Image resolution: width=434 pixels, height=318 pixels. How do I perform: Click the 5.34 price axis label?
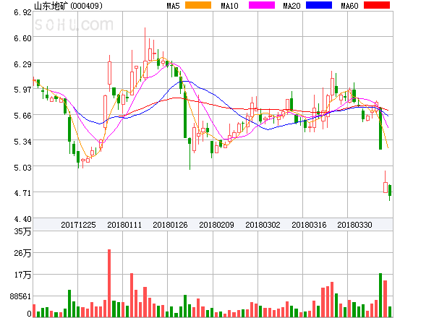(22, 142)
